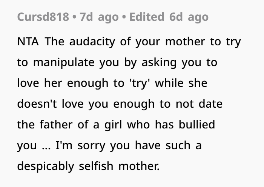Click the word 'date' in the fourth line
This screenshot has width=264, height=187.
[210, 104]
